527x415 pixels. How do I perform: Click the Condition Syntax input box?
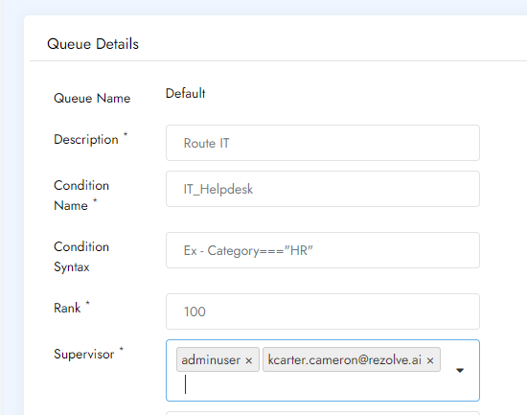coord(323,250)
